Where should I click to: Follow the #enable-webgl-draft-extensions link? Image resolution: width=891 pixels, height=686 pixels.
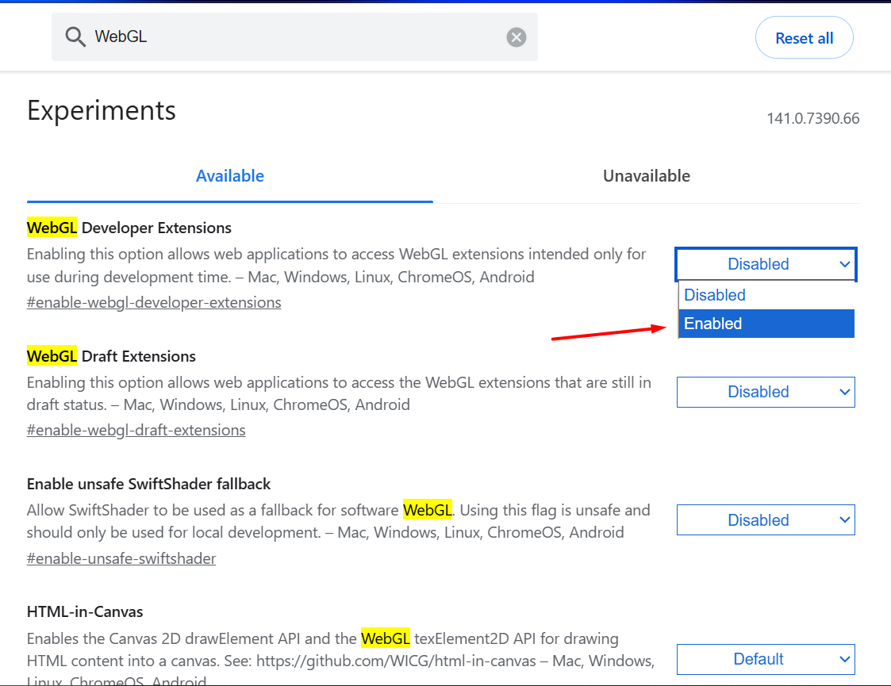(136, 430)
